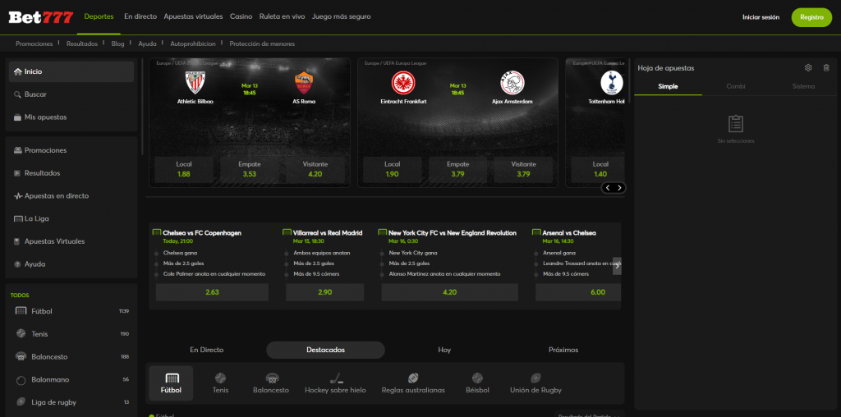The width and height of the screenshot is (841, 417).
Task: Go to previous featured match arrow
Action: point(608,188)
